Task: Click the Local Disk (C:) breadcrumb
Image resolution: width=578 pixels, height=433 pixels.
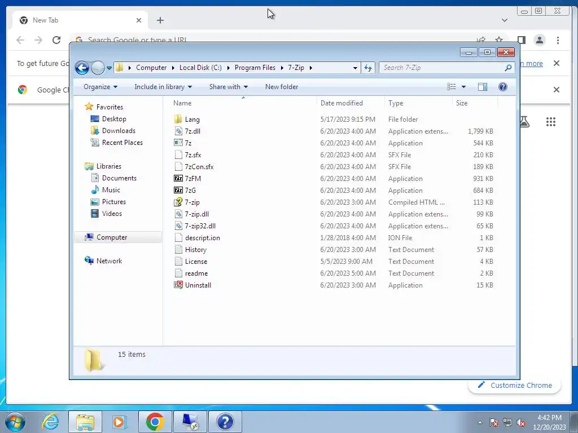Action: coord(200,68)
